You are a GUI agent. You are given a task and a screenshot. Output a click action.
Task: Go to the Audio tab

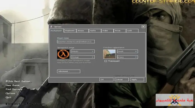pyautogui.click(x=95, y=31)
